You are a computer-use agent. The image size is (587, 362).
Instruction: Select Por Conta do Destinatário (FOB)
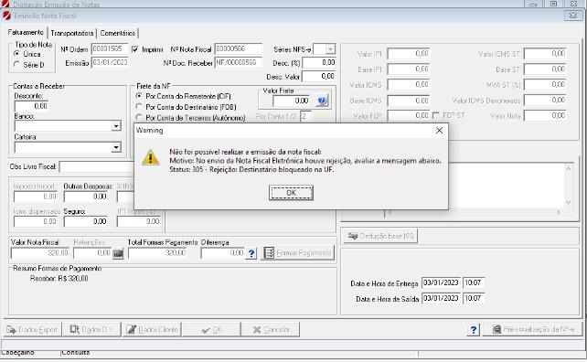pos(139,107)
